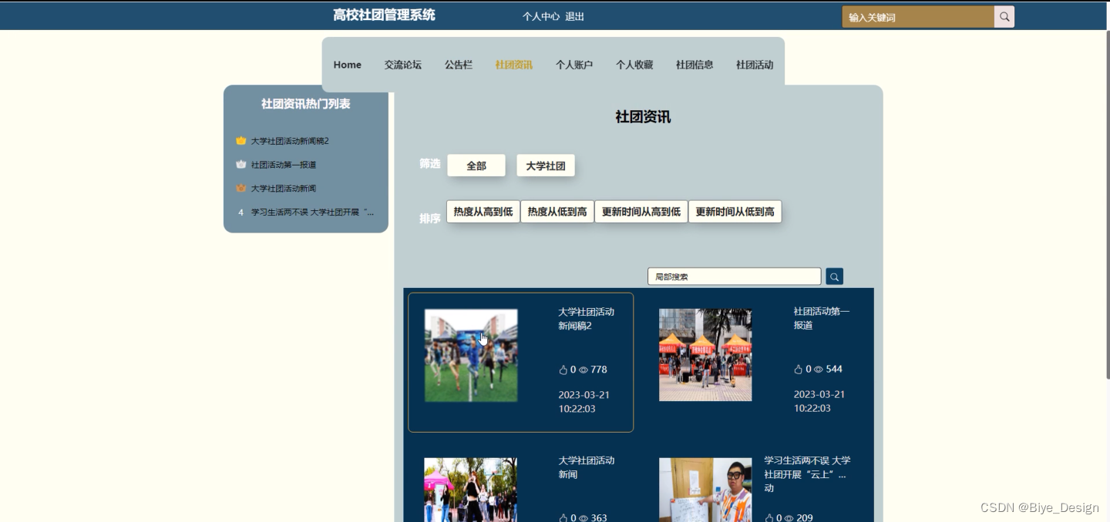Click the 778 view count
This screenshot has height=522, width=1110.
pyautogui.click(x=599, y=370)
